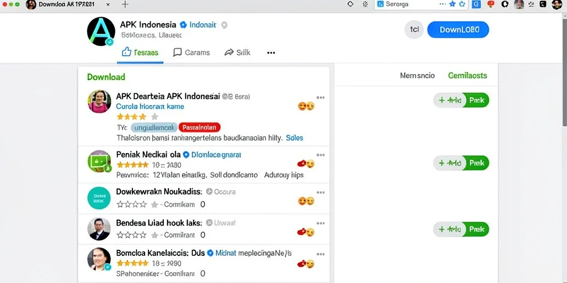Click the Uiwaat badge beside Bendesa Liad
The height and width of the screenshot is (283, 567).
220,223
